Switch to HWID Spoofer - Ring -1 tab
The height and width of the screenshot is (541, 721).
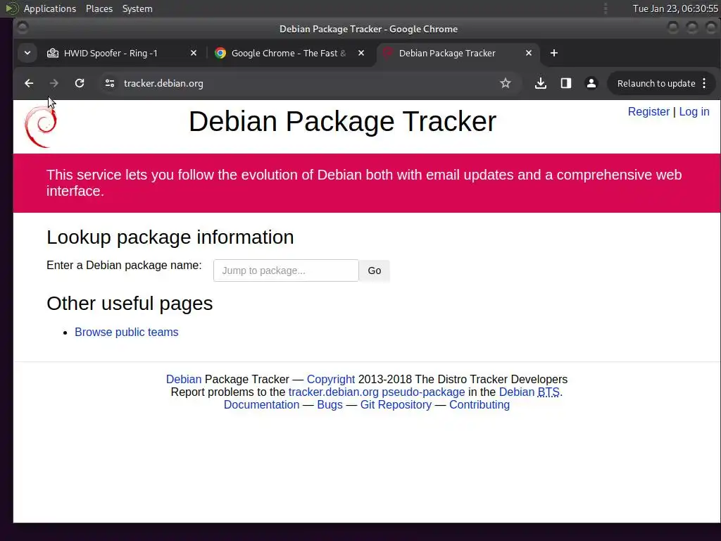(x=123, y=53)
